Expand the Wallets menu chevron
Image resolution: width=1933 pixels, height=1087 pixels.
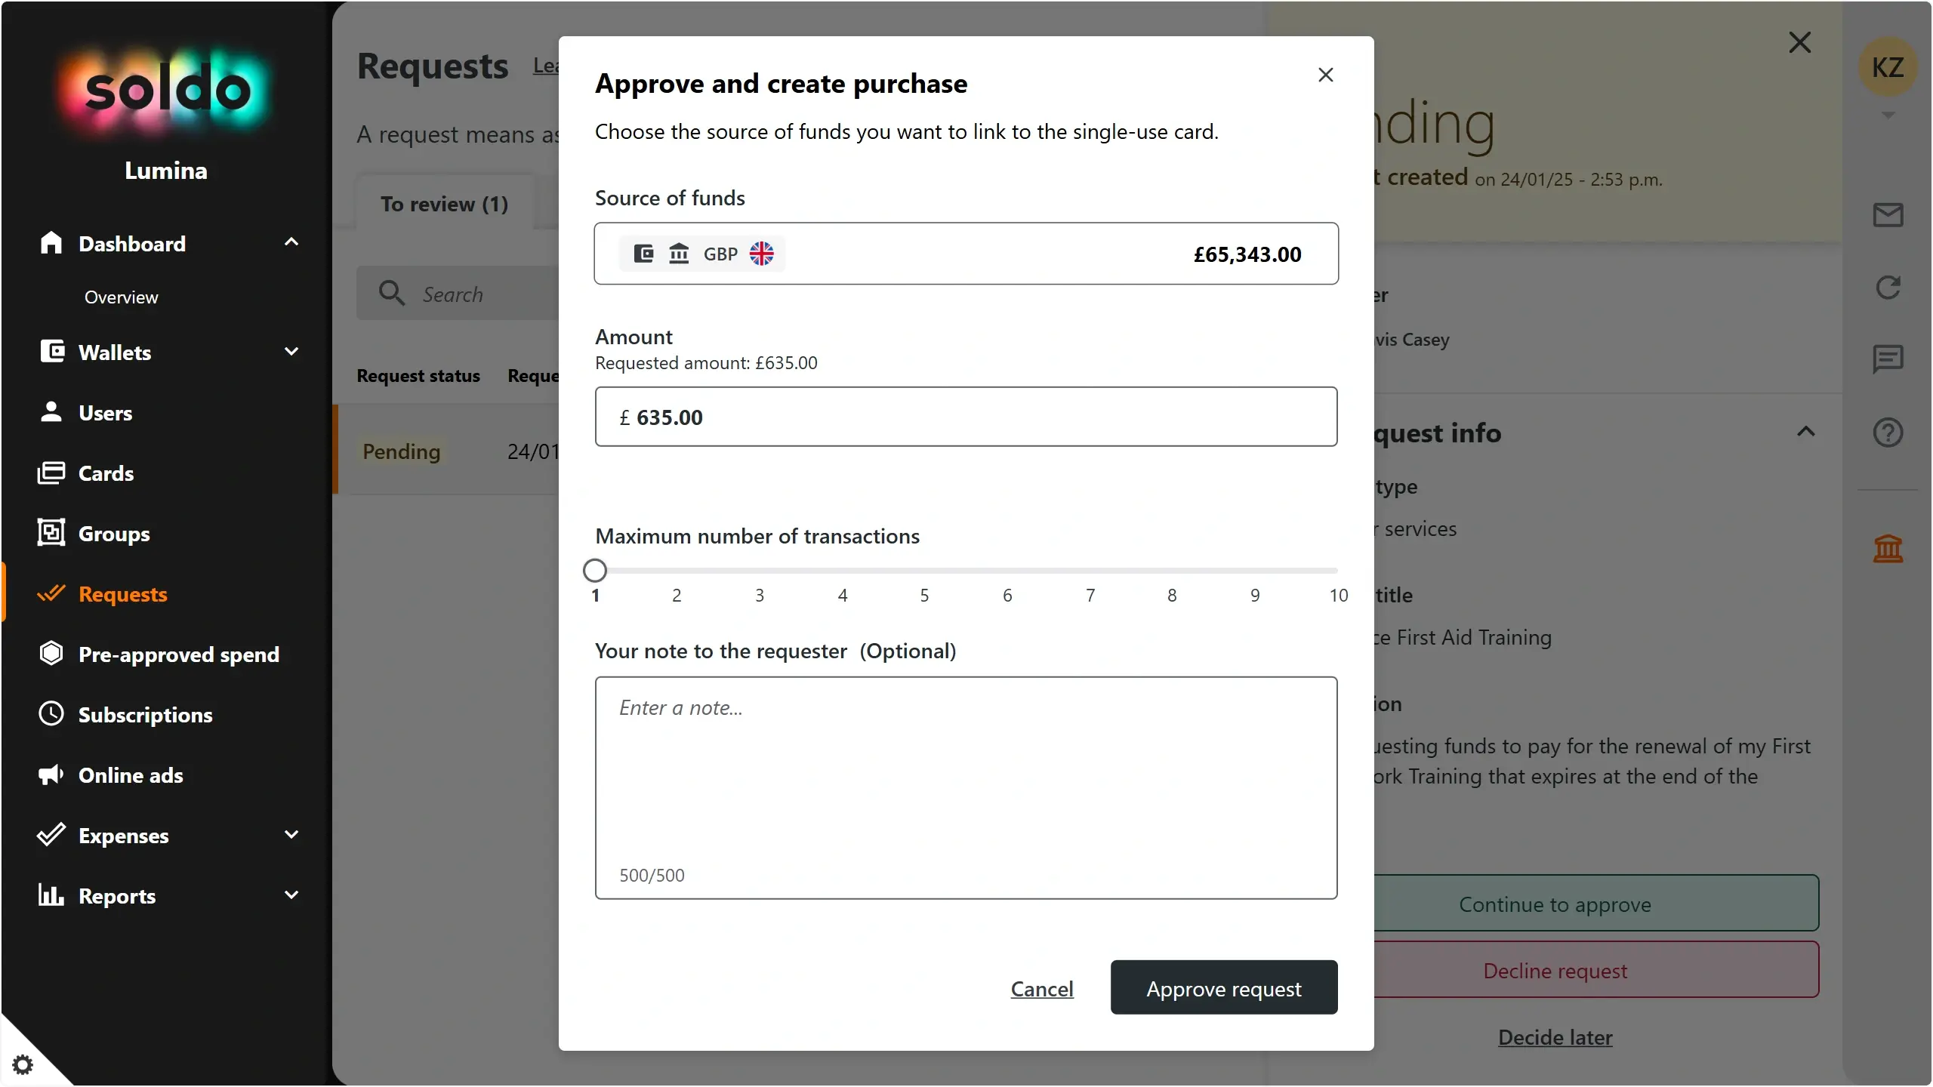[291, 352]
